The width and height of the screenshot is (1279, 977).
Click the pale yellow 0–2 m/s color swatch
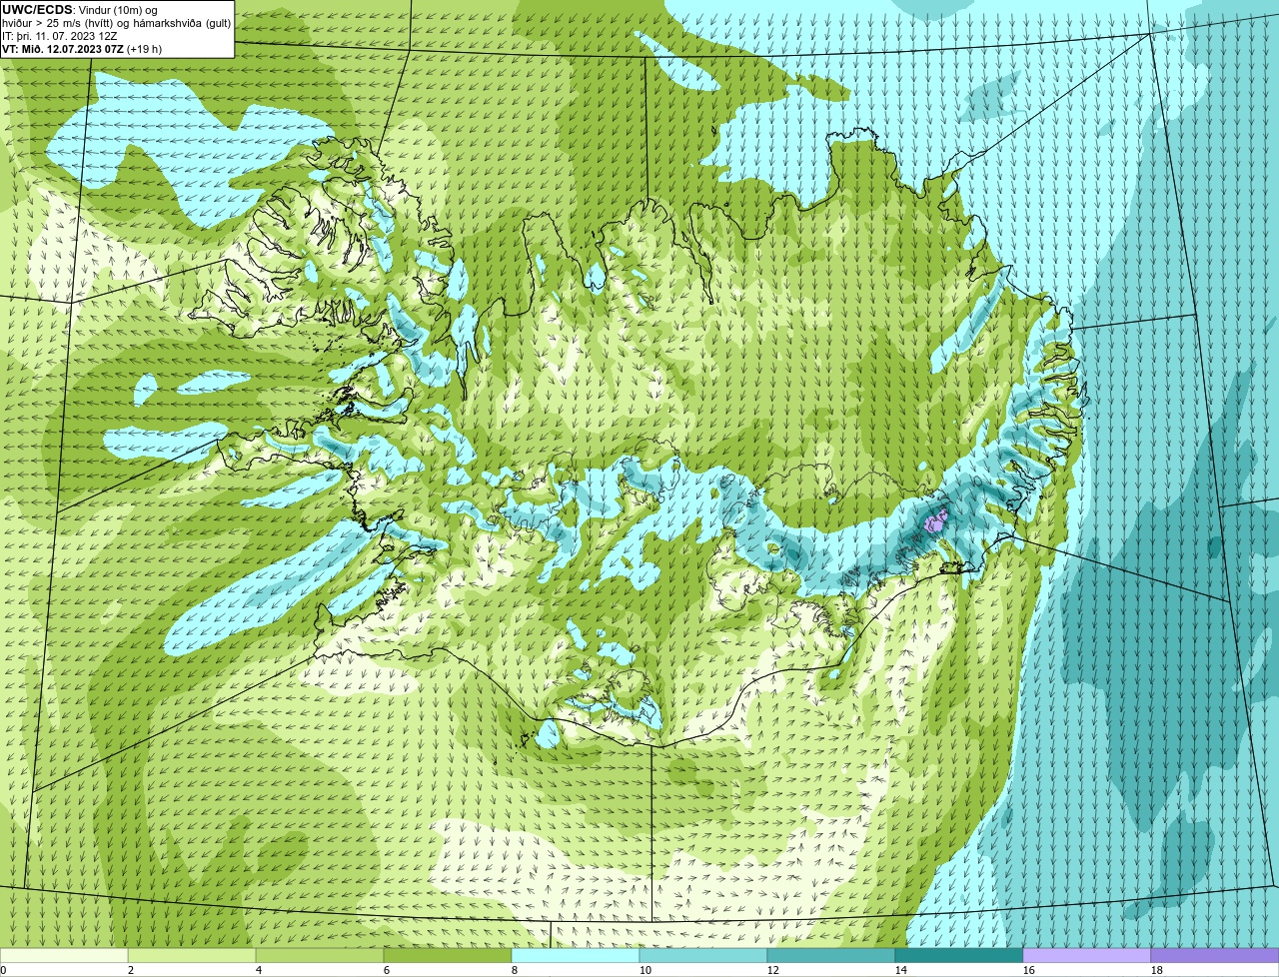tap(64, 955)
